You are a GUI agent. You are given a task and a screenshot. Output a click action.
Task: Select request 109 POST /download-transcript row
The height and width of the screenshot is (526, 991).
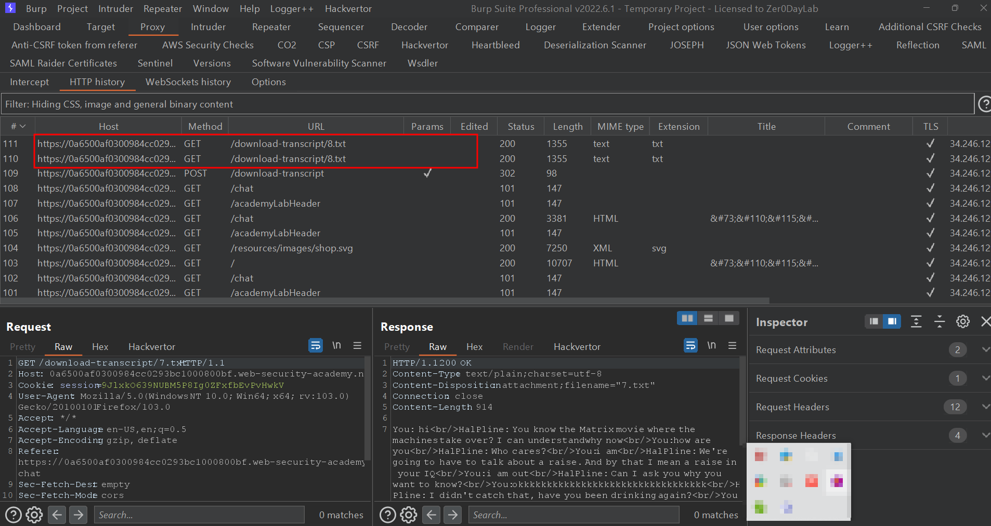[x=278, y=173]
